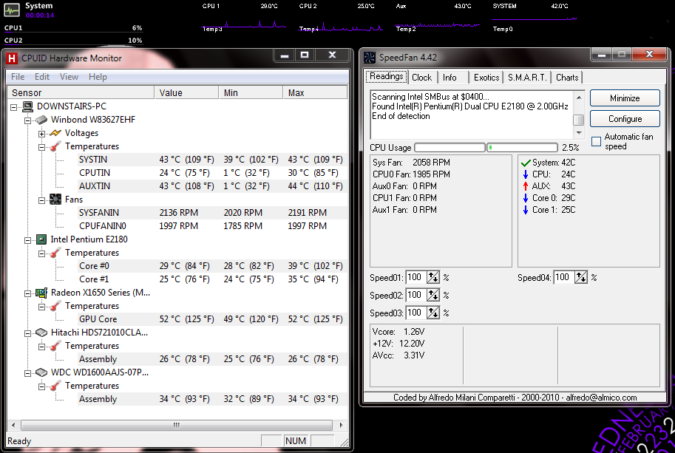Click the lightning icon beside Voltages
This screenshot has height=453, width=675.
click(55, 133)
